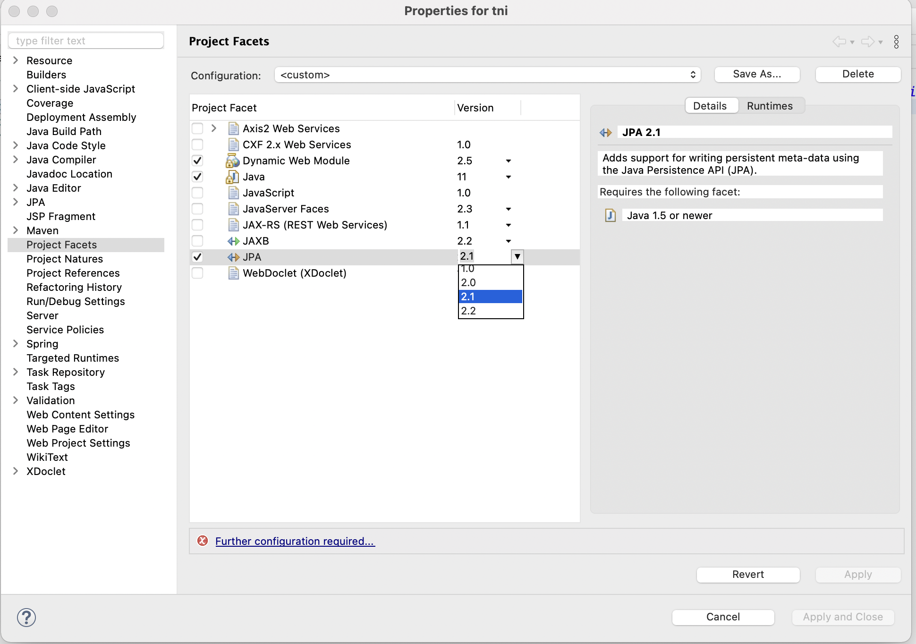The height and width of the screenshot is (644, 916).
Task: Enable the JavaServer Faces checkbox
Action: coord(197,209)
